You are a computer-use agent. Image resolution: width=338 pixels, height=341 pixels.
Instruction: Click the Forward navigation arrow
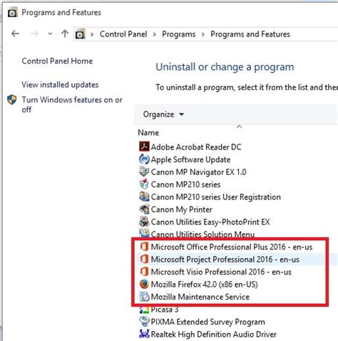point(35,34)
